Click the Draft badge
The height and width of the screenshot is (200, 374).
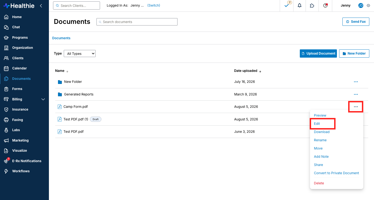[x=96, y=119]
